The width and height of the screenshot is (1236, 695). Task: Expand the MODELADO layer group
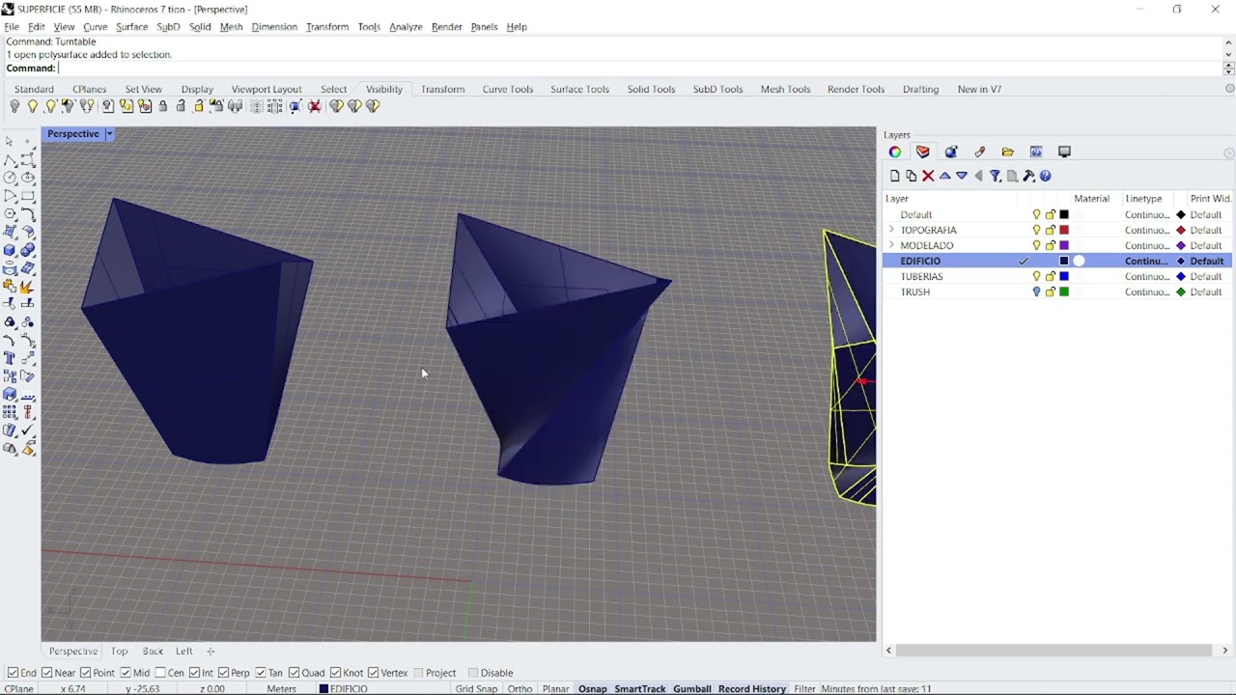pos(891,245)
